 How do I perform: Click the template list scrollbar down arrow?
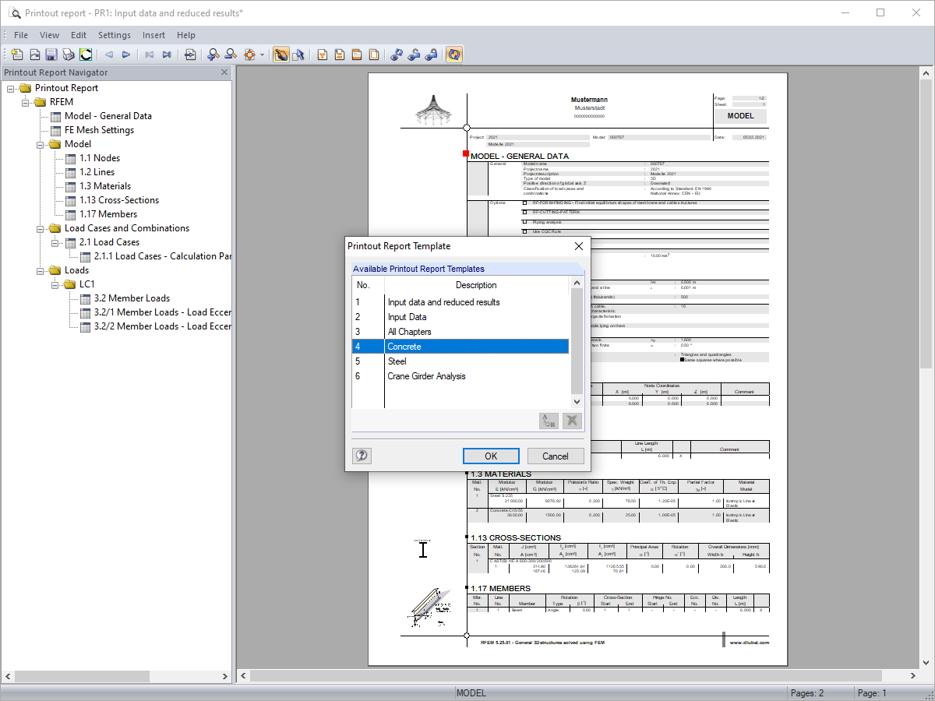[577, 401]
